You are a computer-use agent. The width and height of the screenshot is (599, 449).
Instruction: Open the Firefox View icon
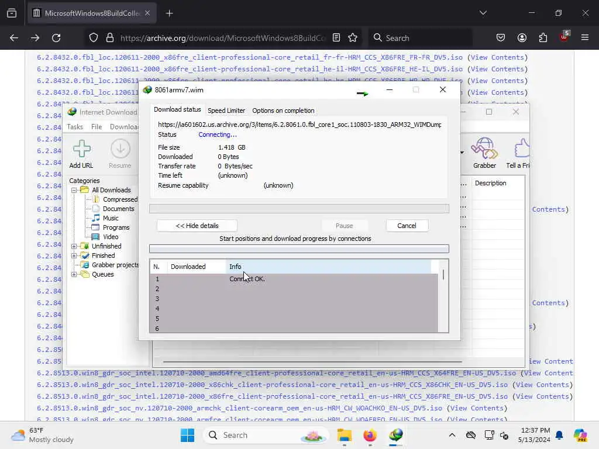12,13
